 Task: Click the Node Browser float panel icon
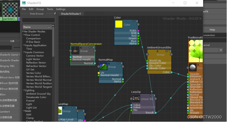(x=55, y=13)
